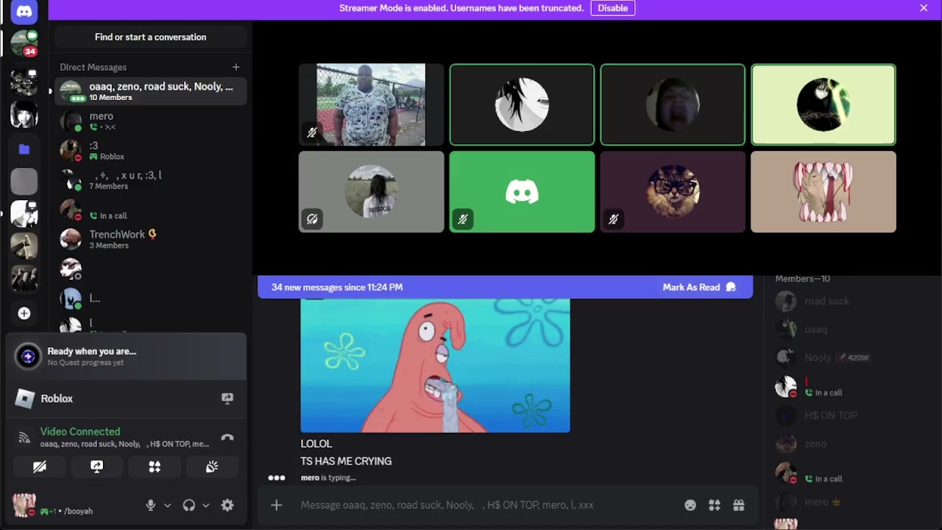
Task: Toggle camera on in the voice panel
Action: [x=40, y=467]
